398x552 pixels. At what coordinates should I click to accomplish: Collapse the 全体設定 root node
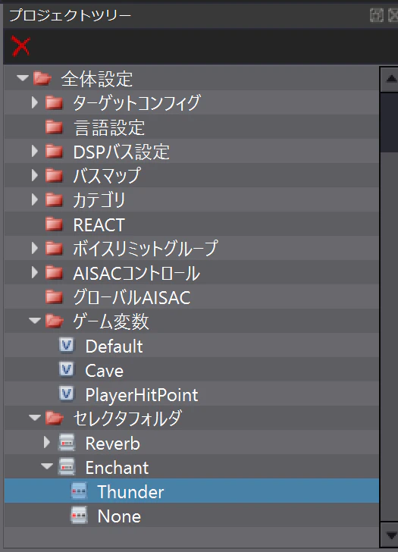click(x=23, y=77)
